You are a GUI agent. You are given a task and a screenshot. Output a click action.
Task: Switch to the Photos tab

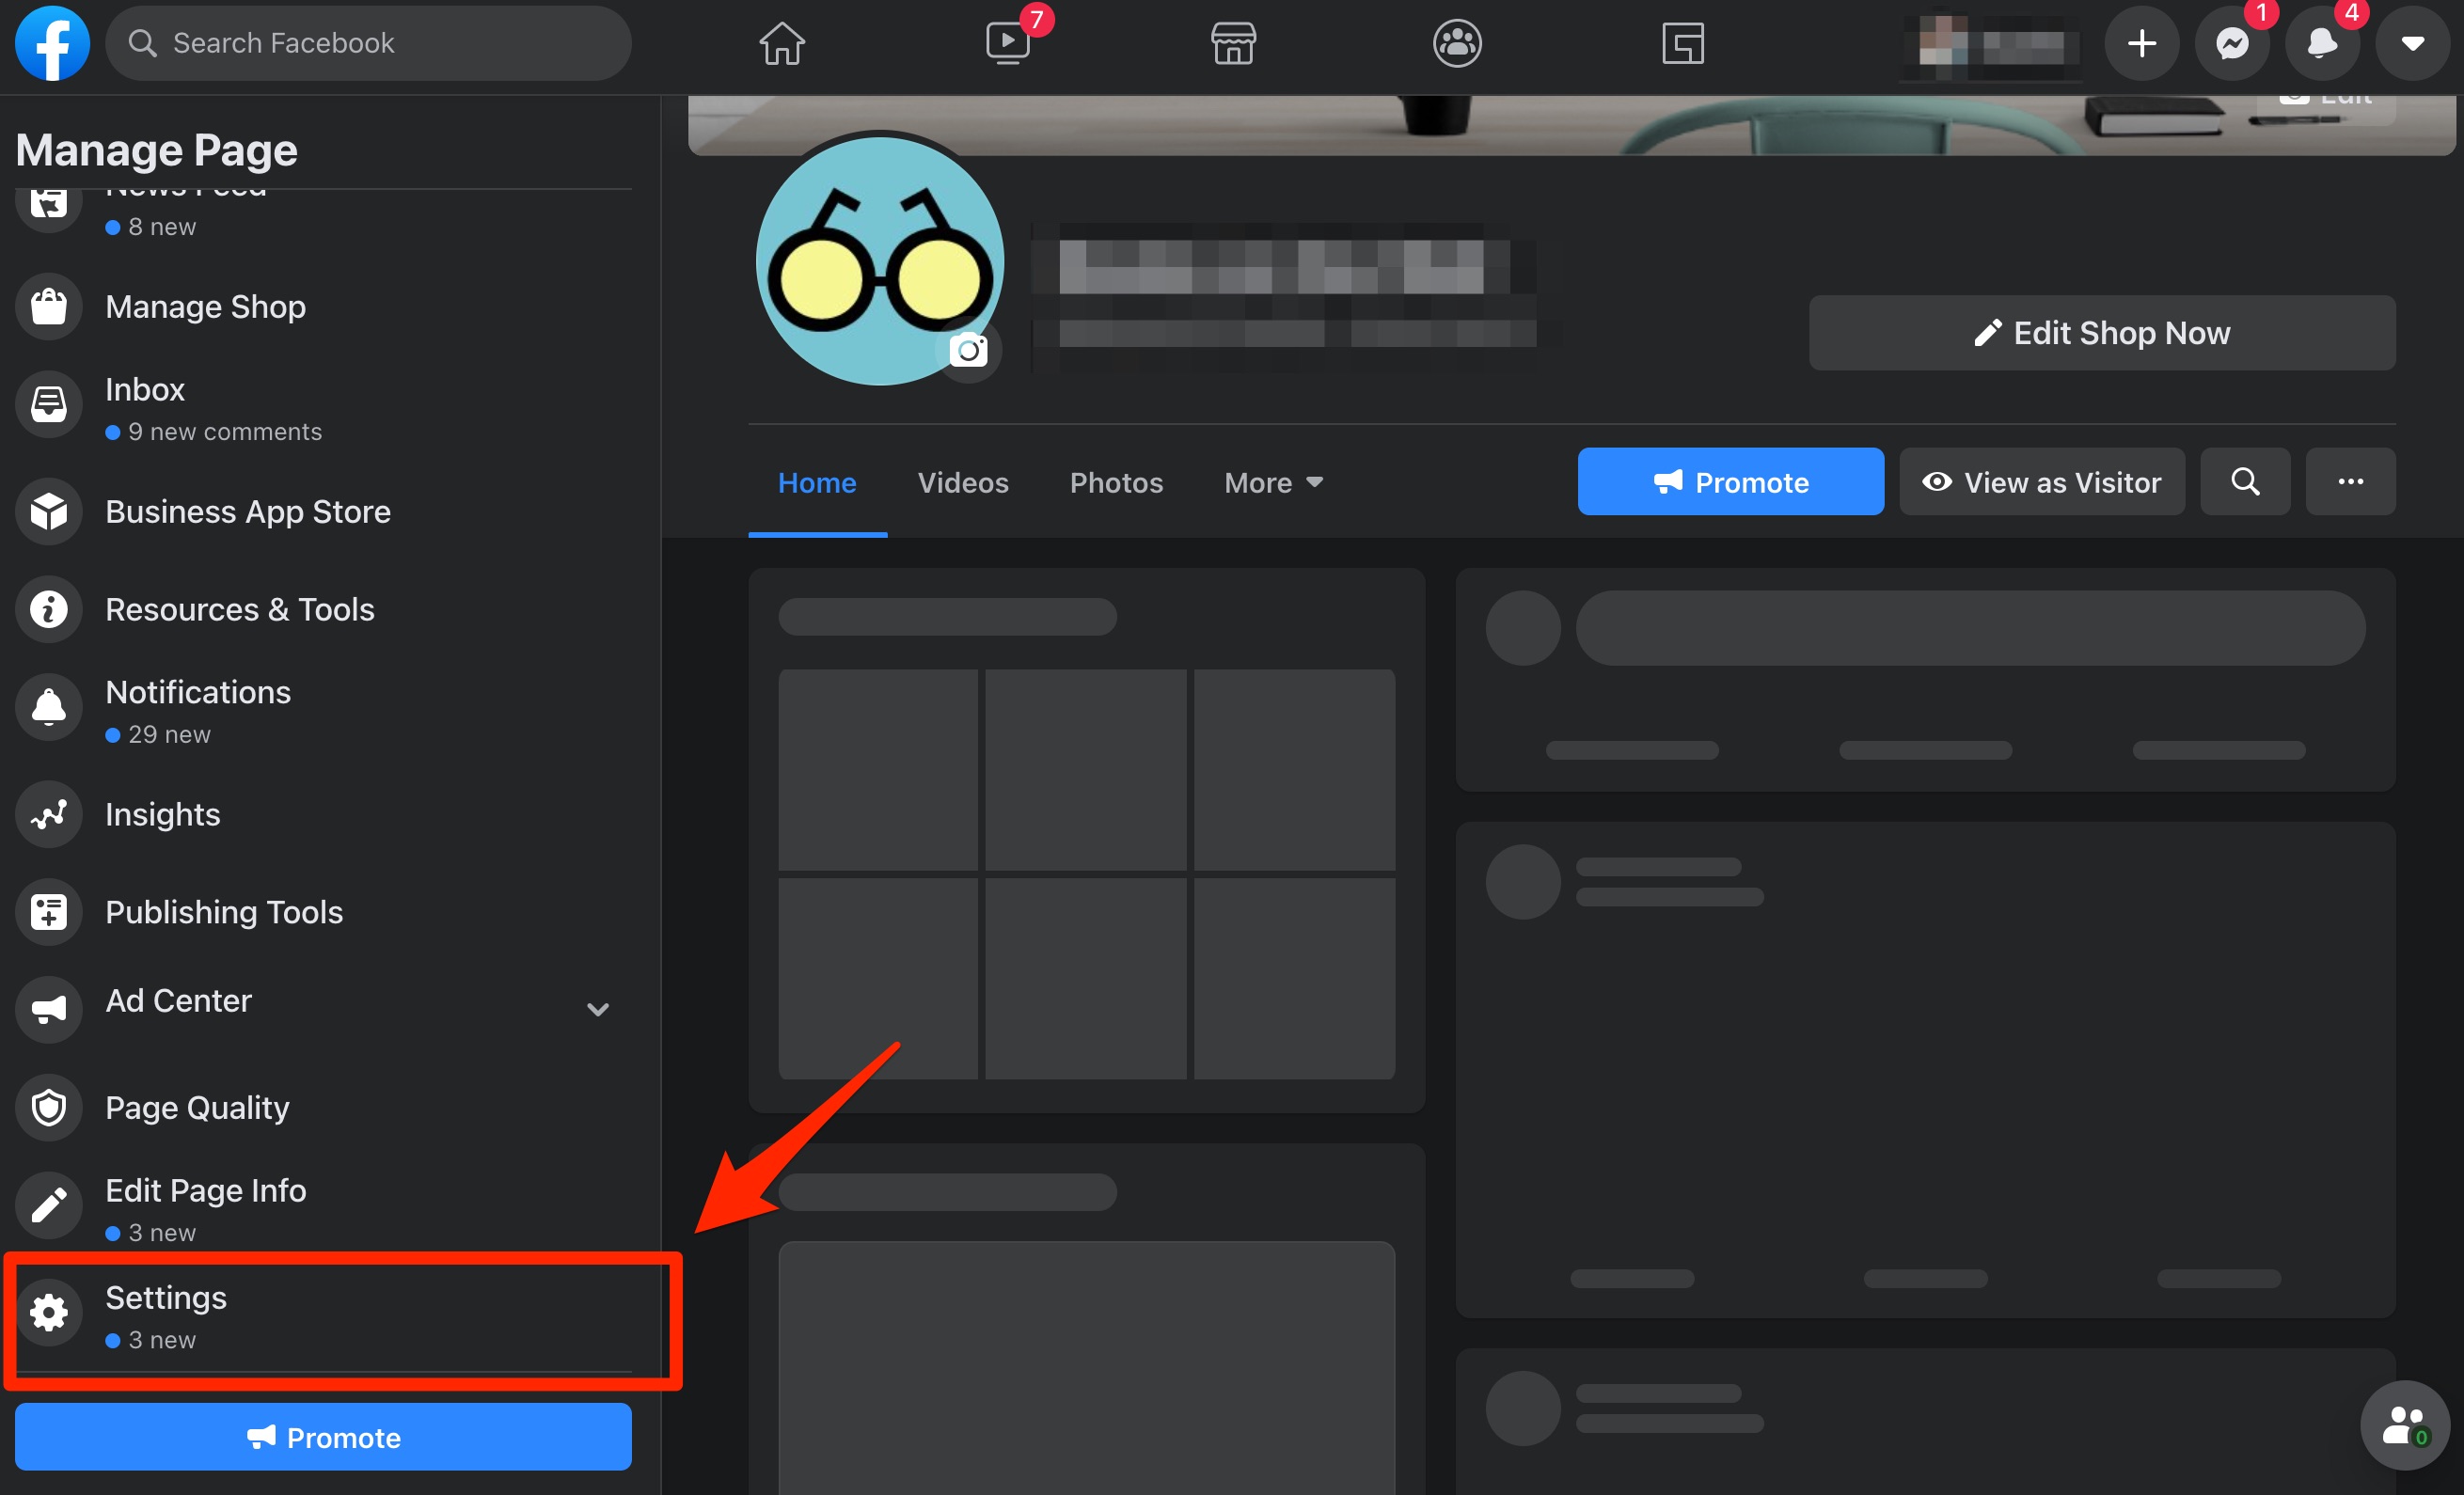click(x=1116, y=482)
